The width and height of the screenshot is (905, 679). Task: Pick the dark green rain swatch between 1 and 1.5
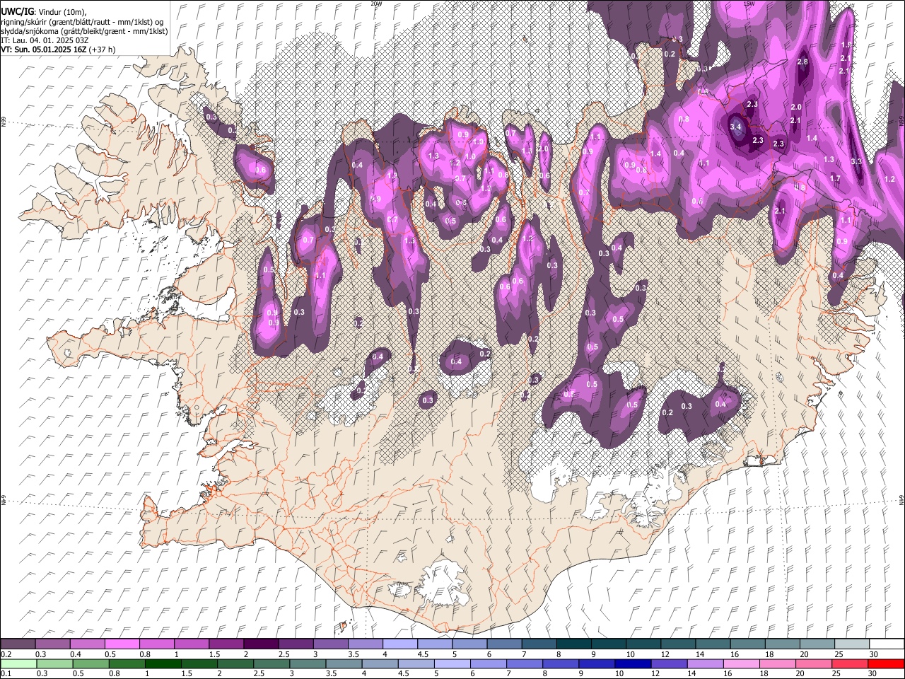[x=163, y=663]
